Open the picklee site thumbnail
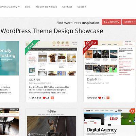136x136 pixels. 51,58
